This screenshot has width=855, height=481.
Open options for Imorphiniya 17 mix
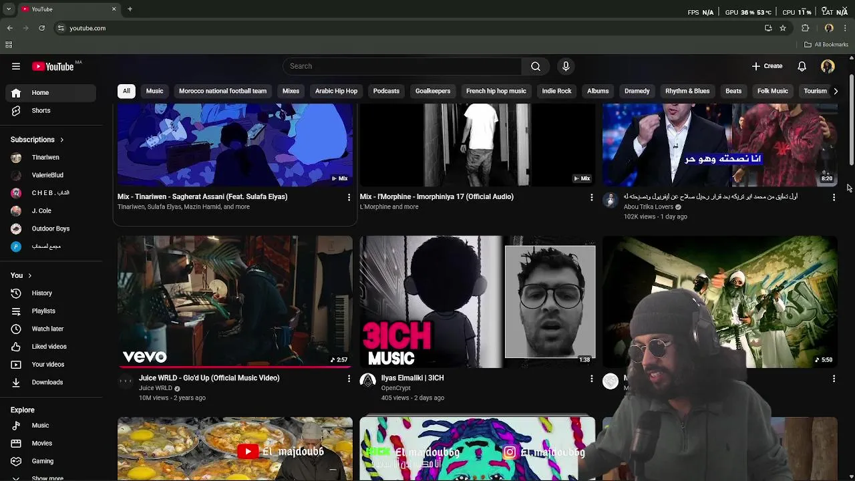pyautogui.click(x=591, y=198)
